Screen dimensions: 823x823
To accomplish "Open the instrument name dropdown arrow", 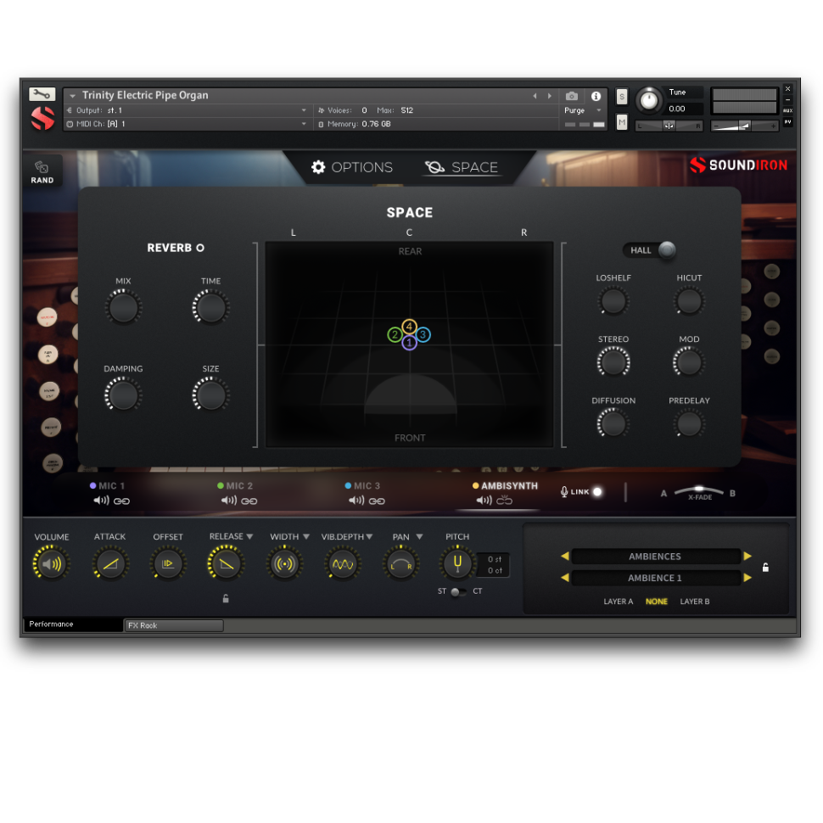I will (72, 96).
